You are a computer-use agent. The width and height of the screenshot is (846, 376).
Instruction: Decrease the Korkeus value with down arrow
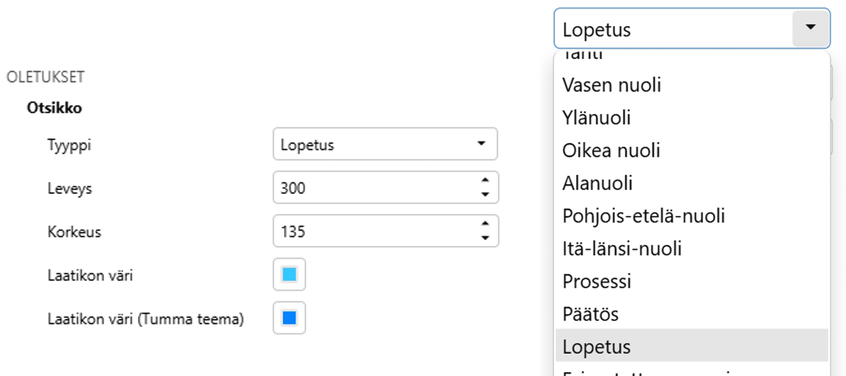(x=485, y=238)
